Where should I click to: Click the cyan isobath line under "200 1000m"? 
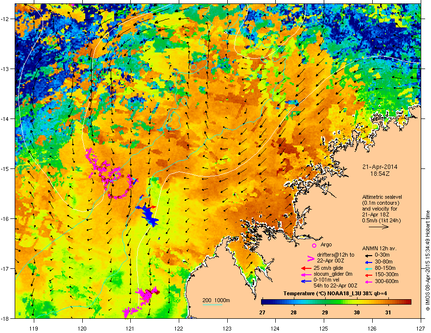(212, 305)
